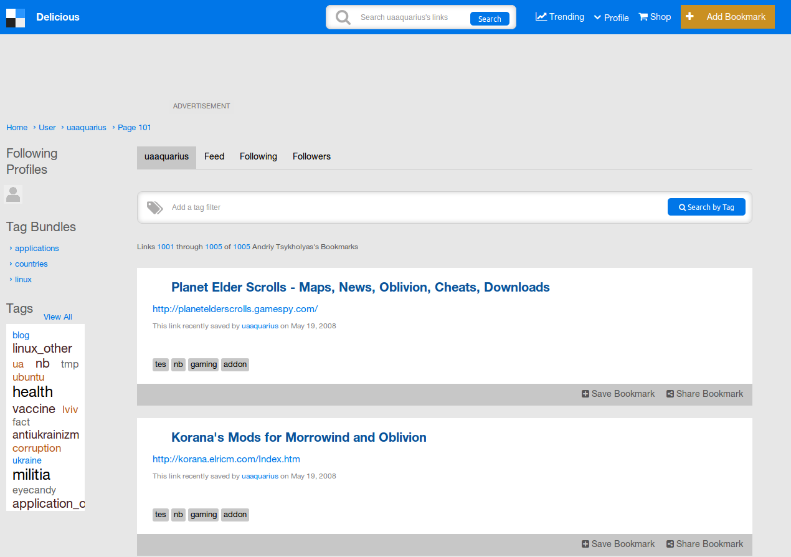Image resolution: width=791 pixels, height=557 pixels.
Task: Select the linux_other tag
Action: point(42,348)
